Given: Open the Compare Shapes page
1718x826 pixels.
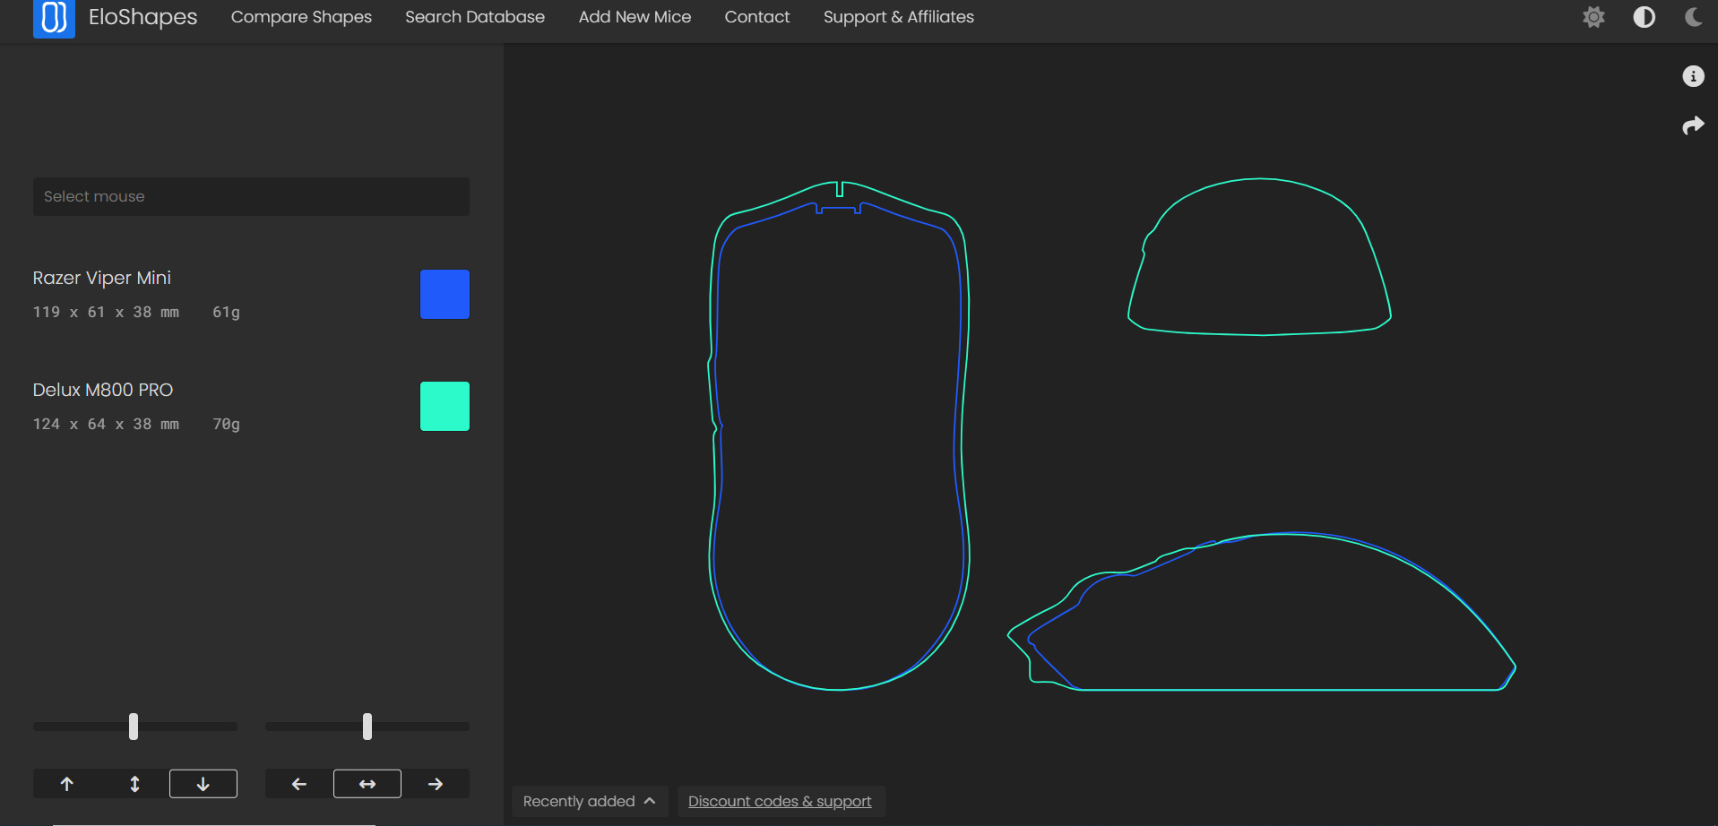Looking at the screenshot, I should 301,17.
